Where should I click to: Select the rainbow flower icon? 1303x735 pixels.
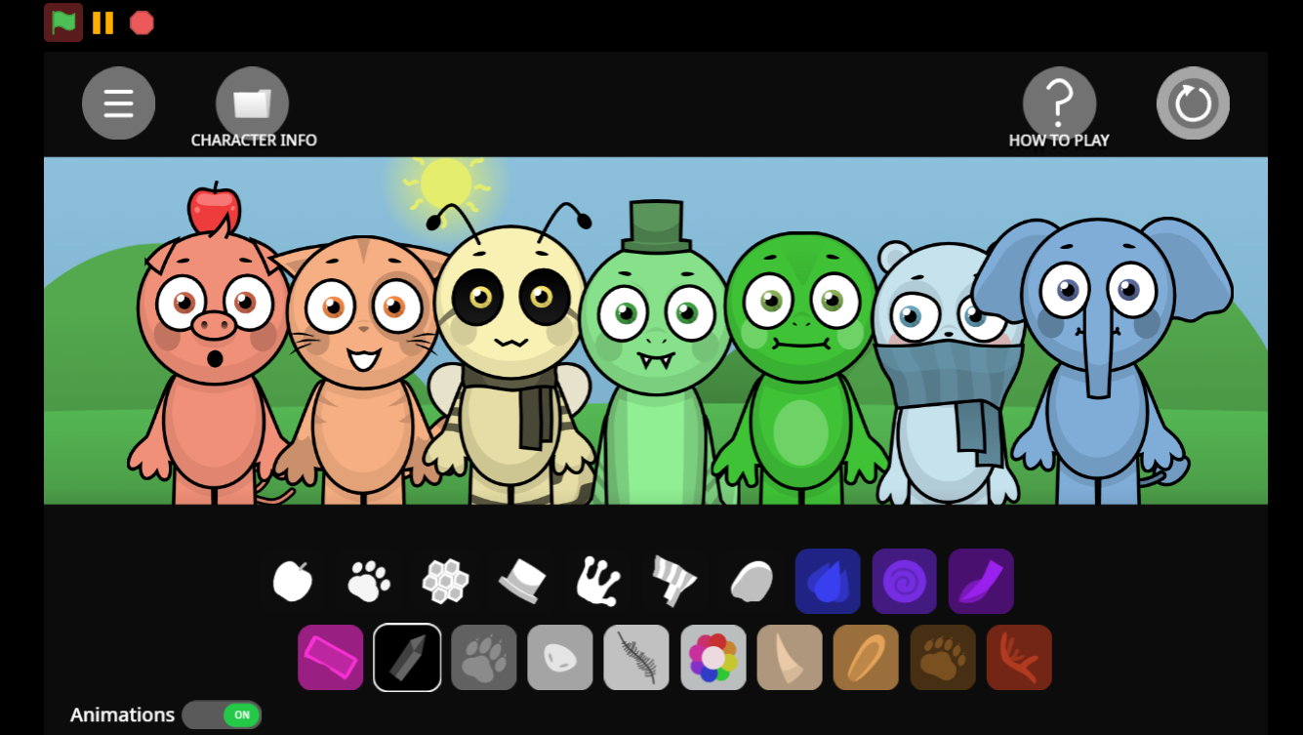point(713,658)
